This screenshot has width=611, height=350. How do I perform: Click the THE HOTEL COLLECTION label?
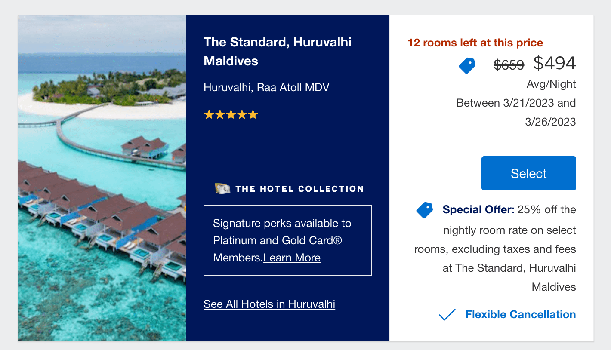300,188
